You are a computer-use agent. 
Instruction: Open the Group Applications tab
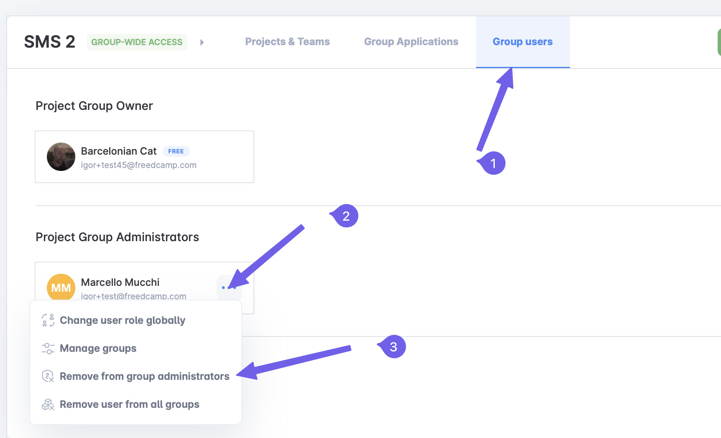click(411, 42)
